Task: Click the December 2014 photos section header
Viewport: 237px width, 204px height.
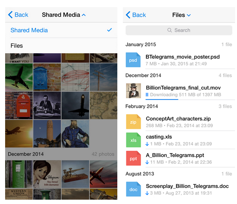Action: 26,154
